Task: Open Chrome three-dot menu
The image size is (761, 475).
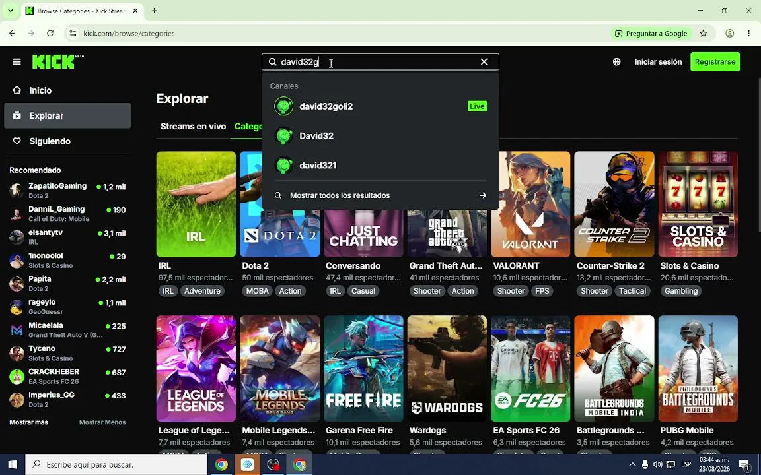Action: click(x=749, y=34)
